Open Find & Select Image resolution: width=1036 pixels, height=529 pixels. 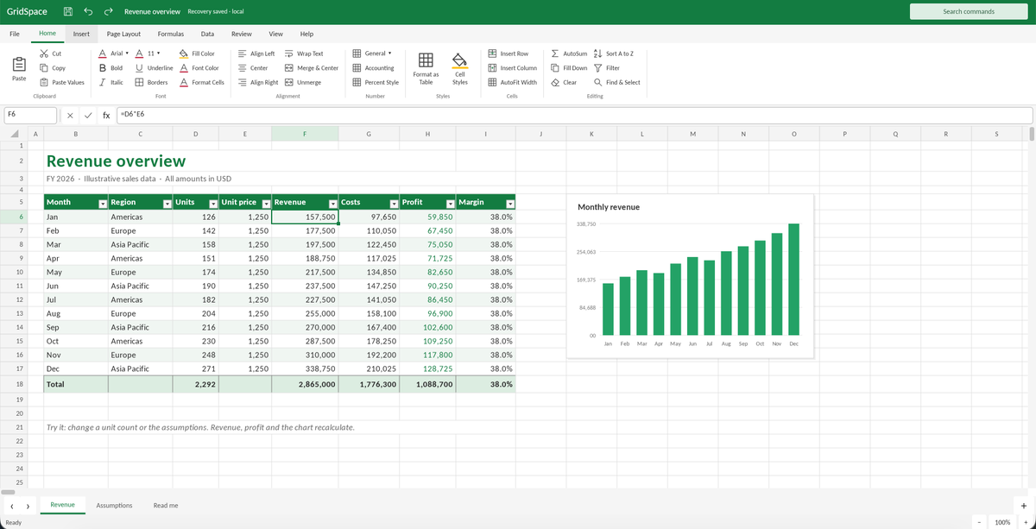[617, 83]
